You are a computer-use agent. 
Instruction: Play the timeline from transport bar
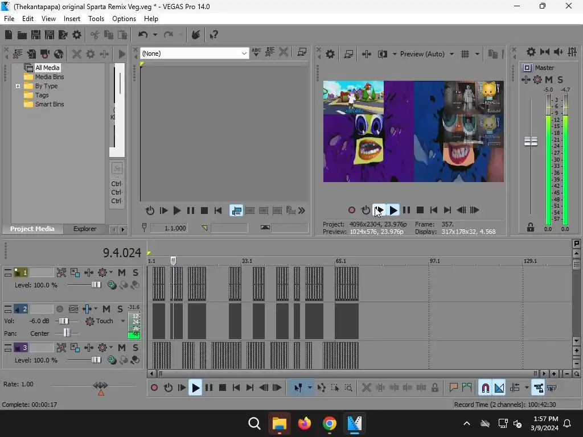click(x=195, y=388)
